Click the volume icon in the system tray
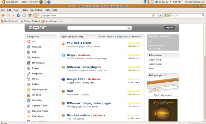Image resolution: width=206 pixels, height=124 pixels. click(160, 2)
